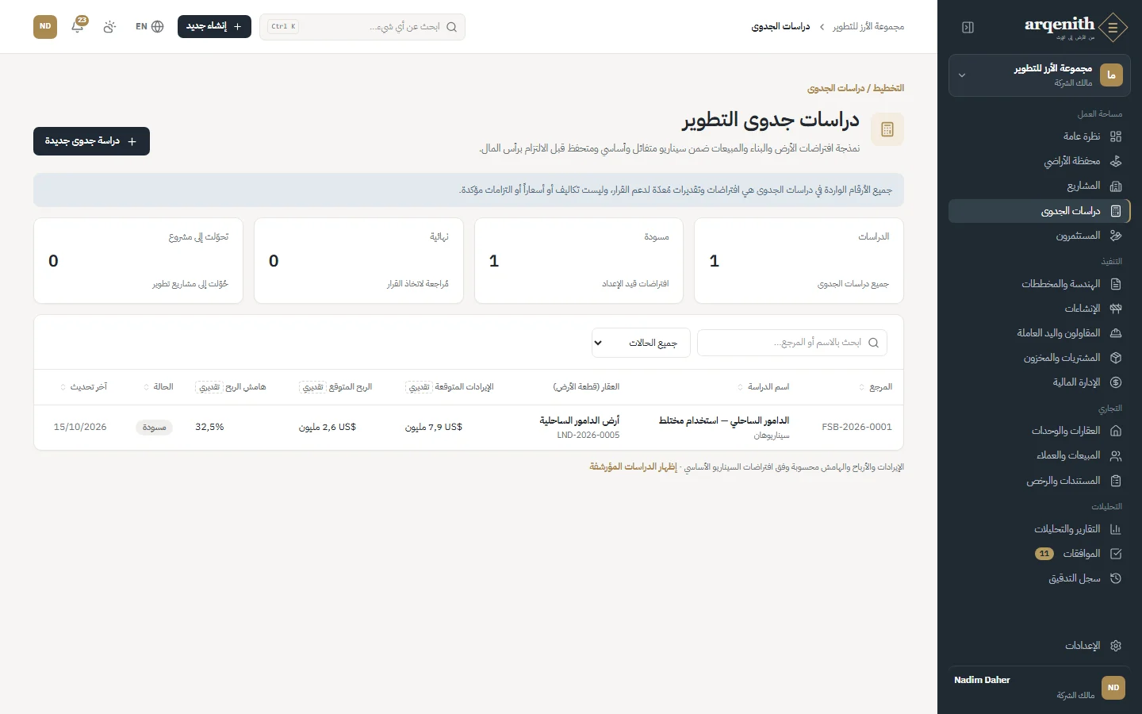
Task: Click the المقاولون واليد العاملة icon
Action: click(1116, 333)
